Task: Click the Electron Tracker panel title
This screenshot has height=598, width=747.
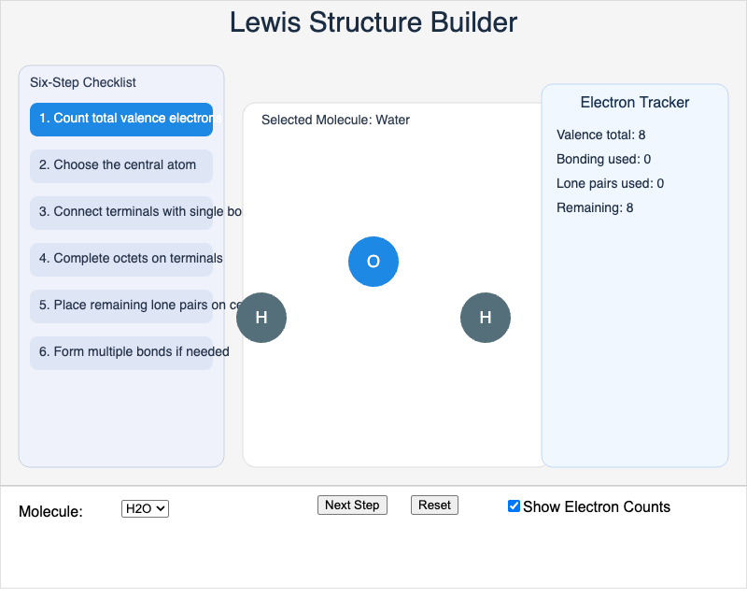Action: pos(634,103)
